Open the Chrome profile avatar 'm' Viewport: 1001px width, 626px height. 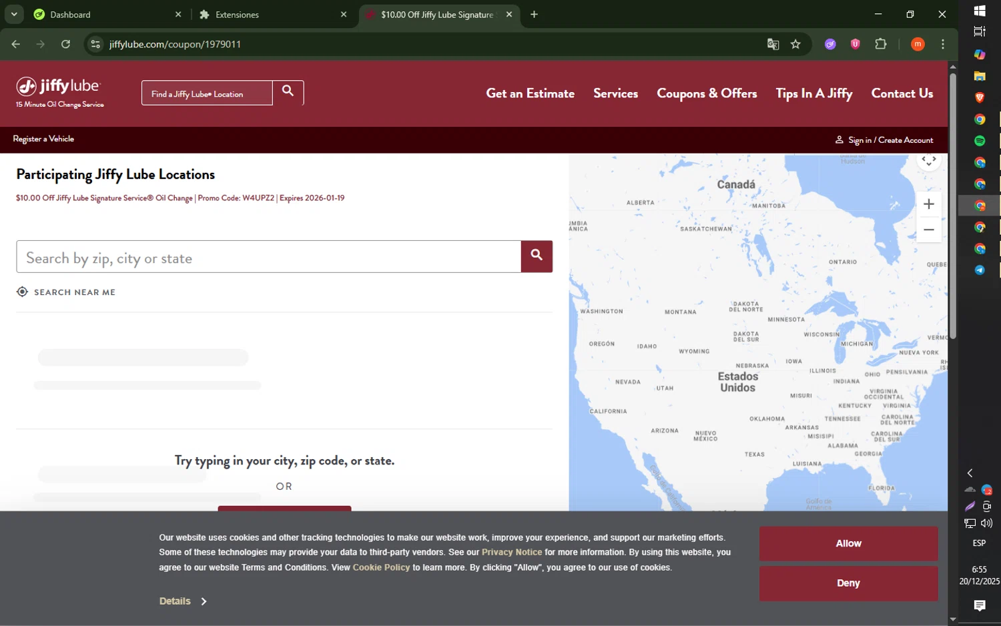(918, 44)
